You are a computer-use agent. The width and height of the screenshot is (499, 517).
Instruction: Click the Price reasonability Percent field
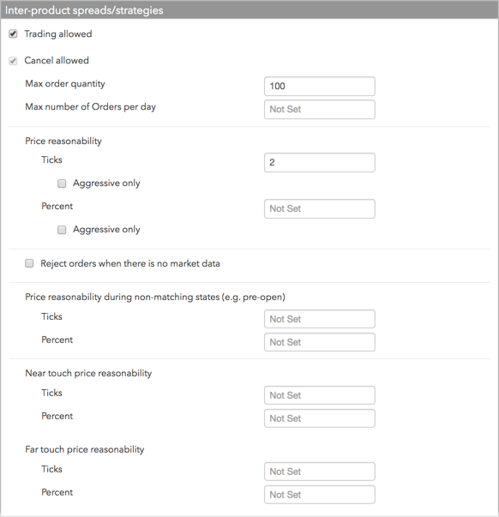tap(320, 208)
